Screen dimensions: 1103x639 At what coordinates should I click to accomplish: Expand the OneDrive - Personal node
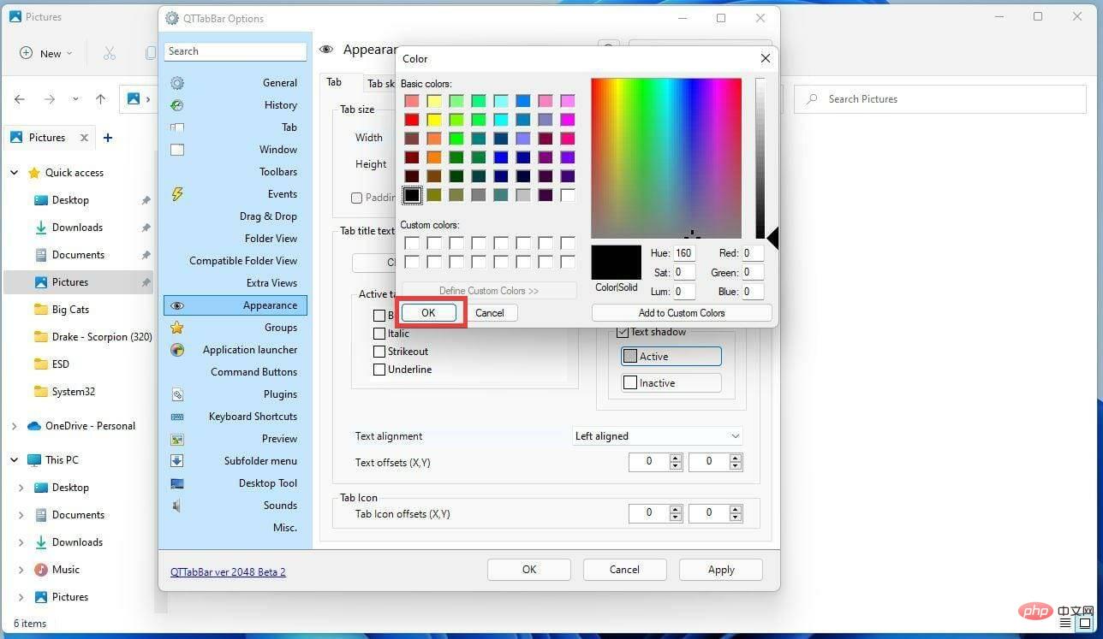[x=15, y=426]
